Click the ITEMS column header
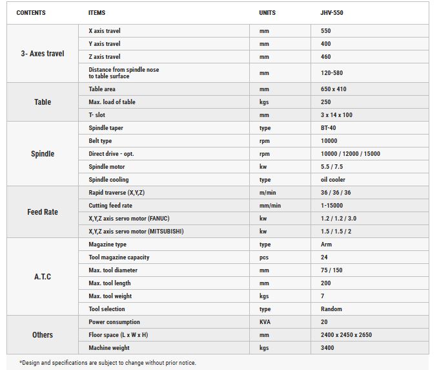439x370 pixels. [x=97, y=13]
